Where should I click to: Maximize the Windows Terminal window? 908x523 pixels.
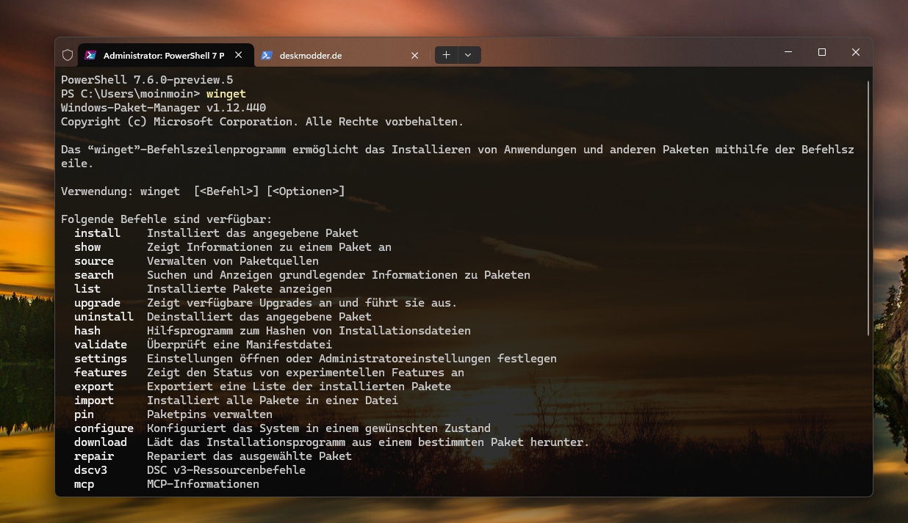click(822, 52)
